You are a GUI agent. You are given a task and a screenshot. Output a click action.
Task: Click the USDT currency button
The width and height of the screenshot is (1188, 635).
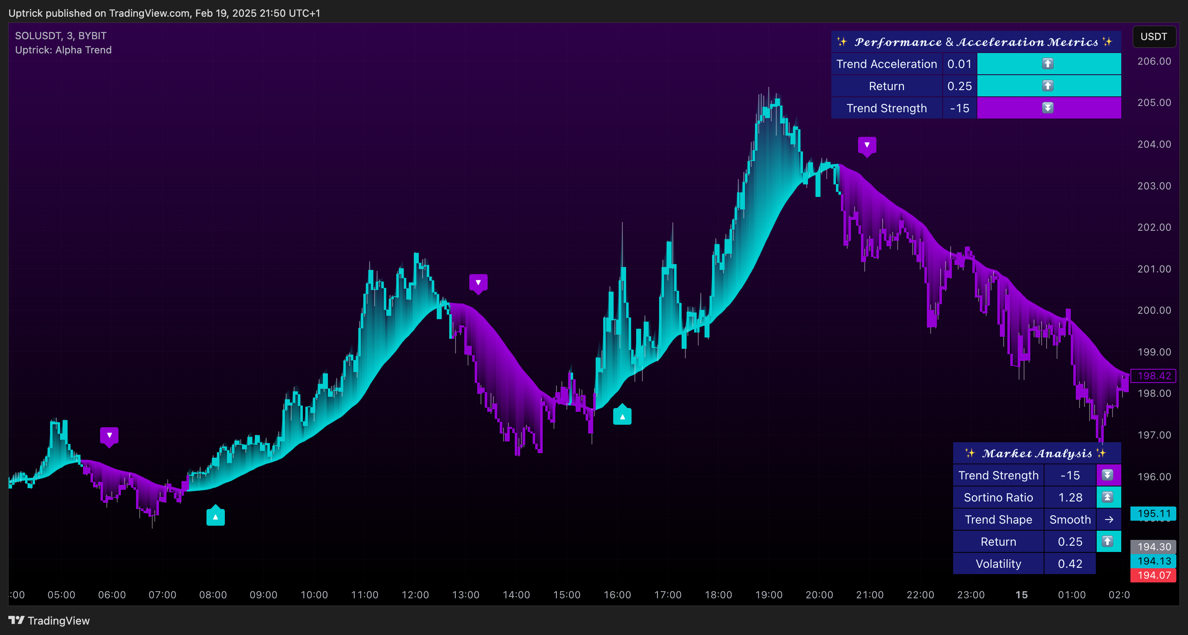tap(1154, 36)
